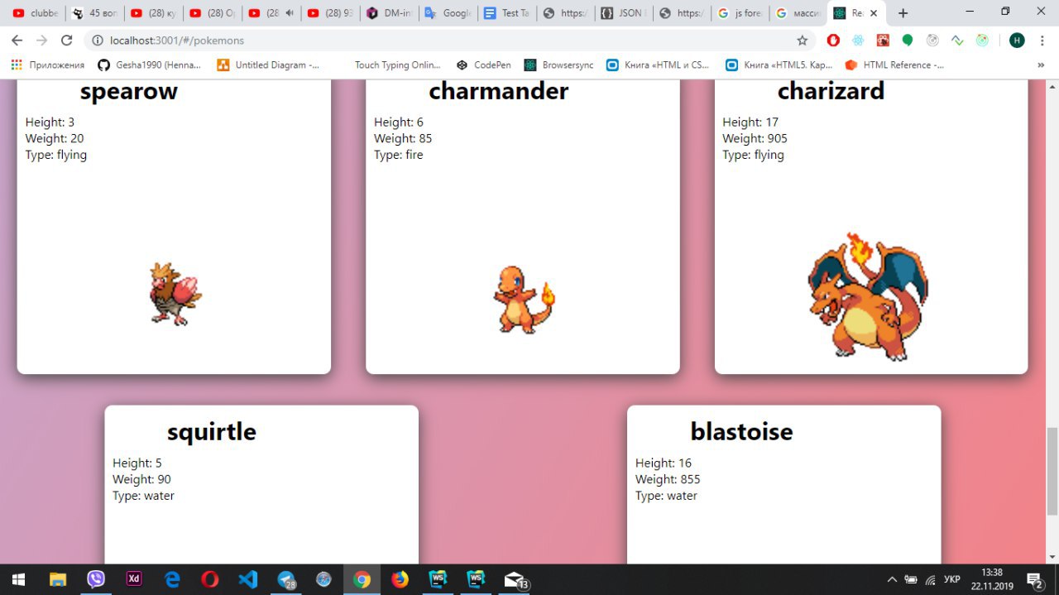Click 'Type: fire' on charmander card
The height and width of the screenshot is (595, 1059).
(399, 155)
